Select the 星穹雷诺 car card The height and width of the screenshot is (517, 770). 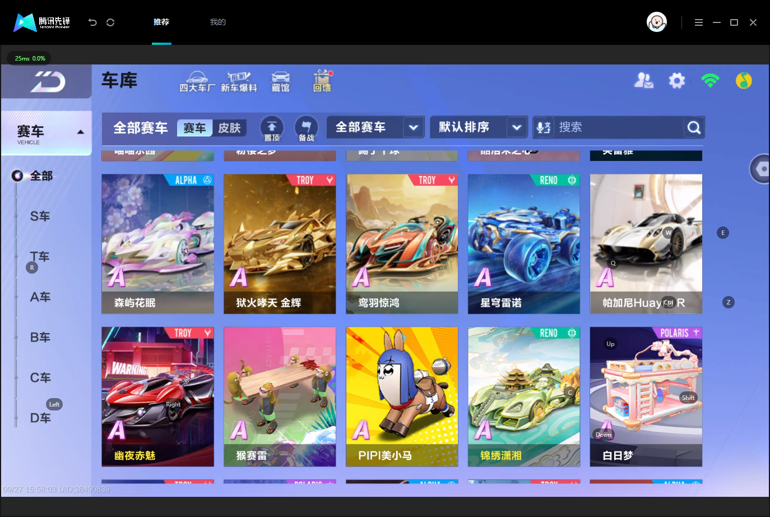pyautogui.click(x=524, y=244)
